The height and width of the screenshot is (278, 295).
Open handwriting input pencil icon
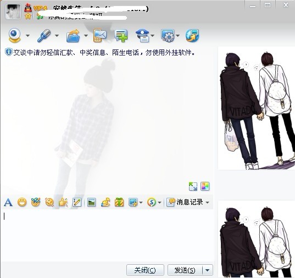pyautogui.click(x=77, y=203)
